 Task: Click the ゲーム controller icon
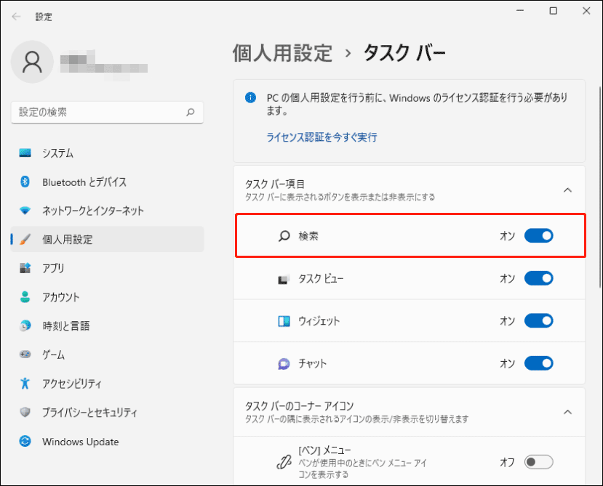pos(25,354)
